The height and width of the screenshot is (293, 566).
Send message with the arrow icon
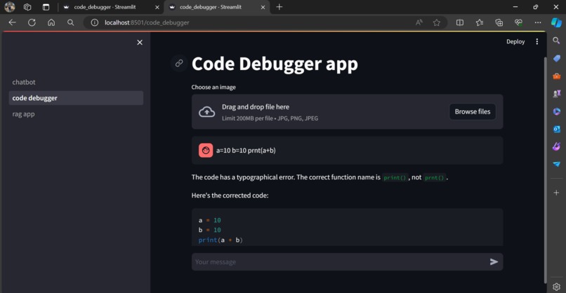point(494,262)
